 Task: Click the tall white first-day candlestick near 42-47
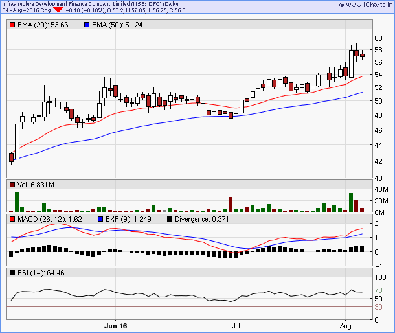(x=17, y=141)
